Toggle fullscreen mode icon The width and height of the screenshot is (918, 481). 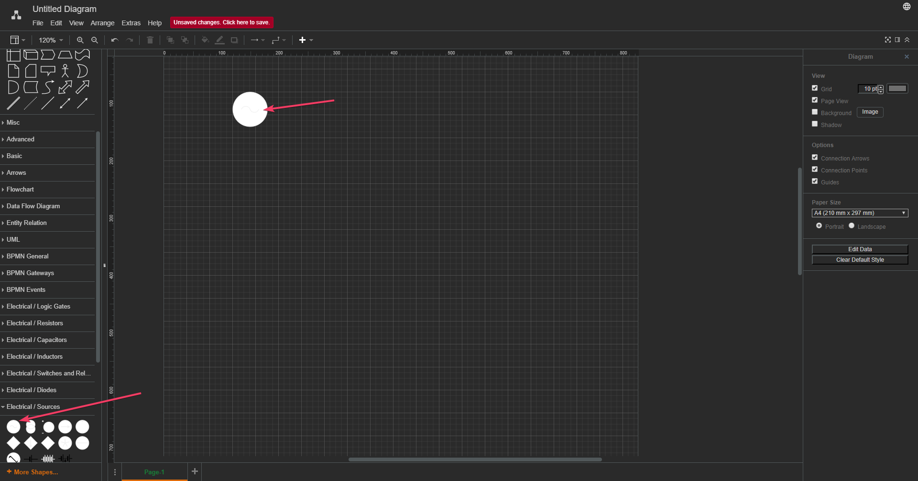pyautogui.click(x=888, y=40)
